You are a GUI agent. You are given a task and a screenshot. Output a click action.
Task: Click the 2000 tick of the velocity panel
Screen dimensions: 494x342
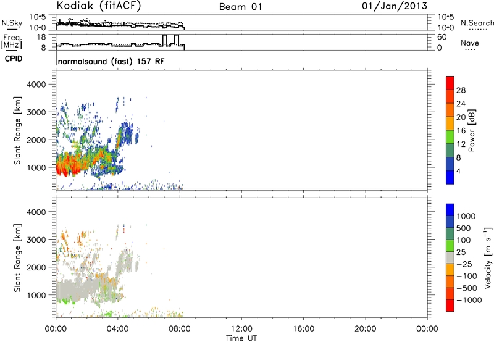pos(36,267)
